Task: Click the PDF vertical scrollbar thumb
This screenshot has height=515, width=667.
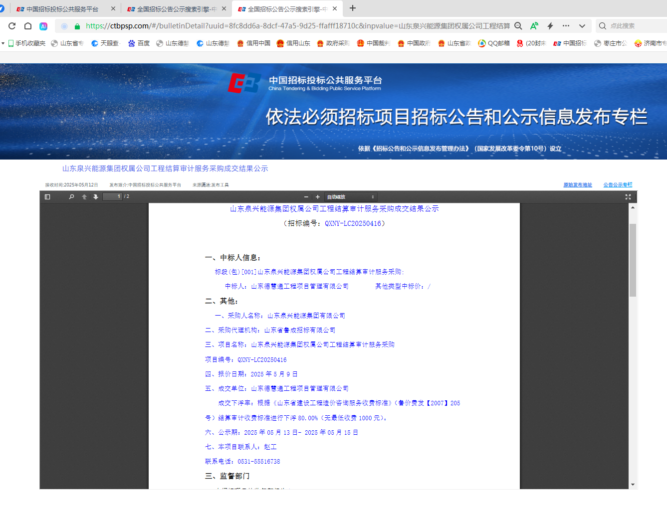Action: [633, 260]
